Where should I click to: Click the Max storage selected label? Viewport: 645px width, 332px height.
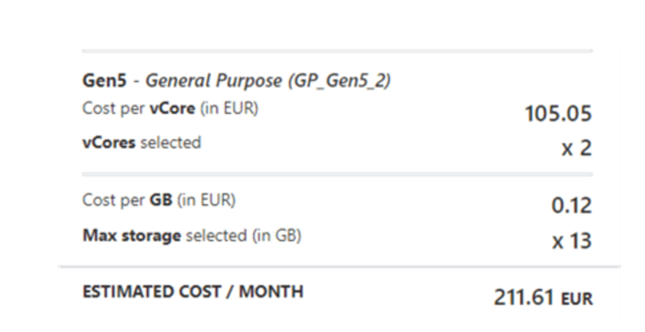[192, 235]
